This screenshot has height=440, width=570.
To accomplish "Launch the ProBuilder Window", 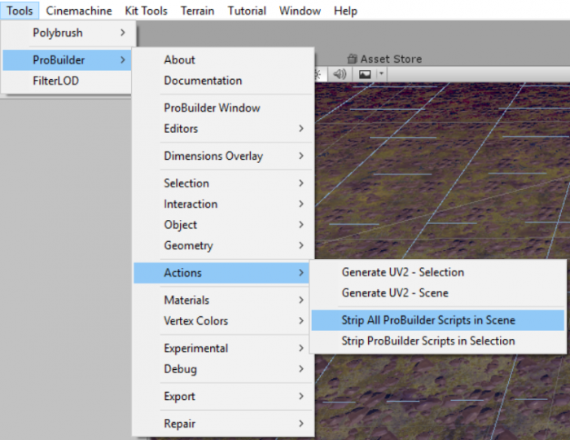I will tap(212, 108).
